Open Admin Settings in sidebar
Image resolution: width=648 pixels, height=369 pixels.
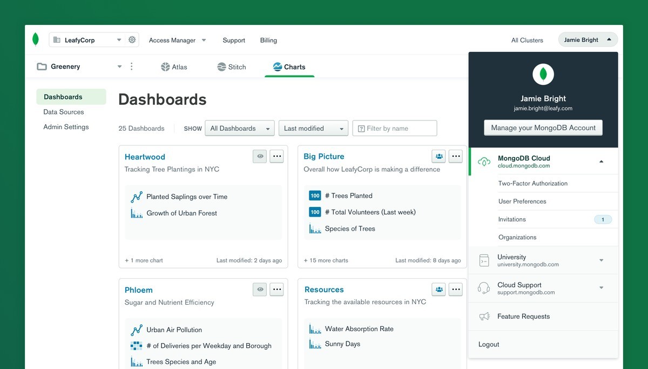click(66, 127)
